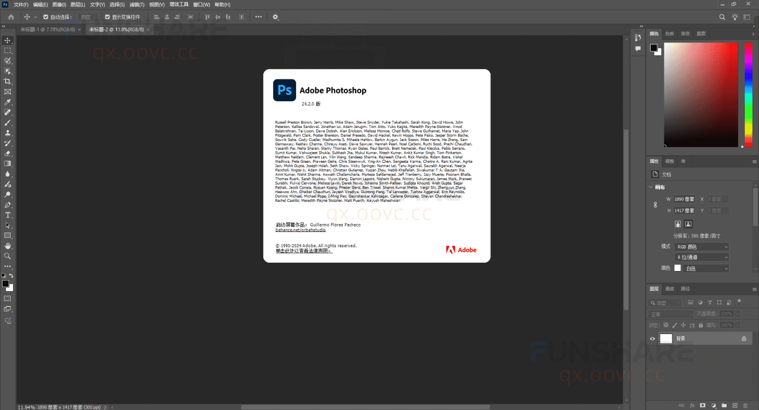Click 单击此处以查看法律声明 link
The width and height of the screenshot is (759, 410).
click(x=303, y=250)
